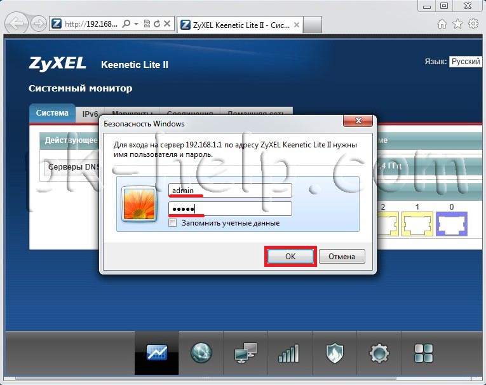
Task: Click the Серверы DNS row text
Action: (74, 167)
